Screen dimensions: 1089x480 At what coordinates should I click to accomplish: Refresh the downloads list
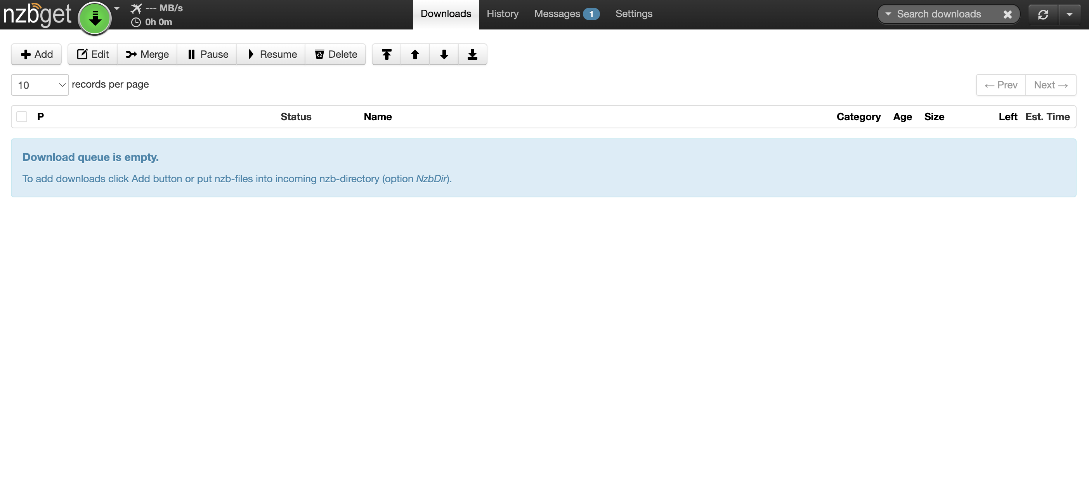pyautogui.click(x=1043, y=14)
